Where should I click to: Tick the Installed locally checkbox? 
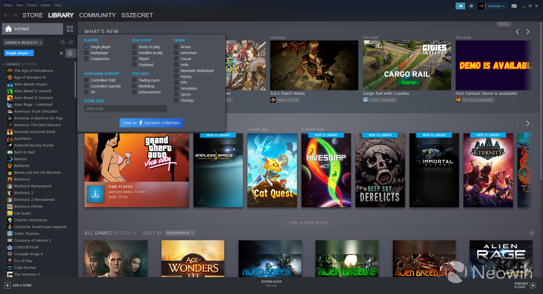(x=134, y=53)
